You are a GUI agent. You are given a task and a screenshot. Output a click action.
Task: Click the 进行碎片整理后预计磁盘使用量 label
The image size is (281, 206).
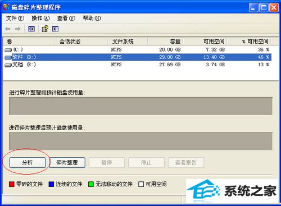(47, 128)
